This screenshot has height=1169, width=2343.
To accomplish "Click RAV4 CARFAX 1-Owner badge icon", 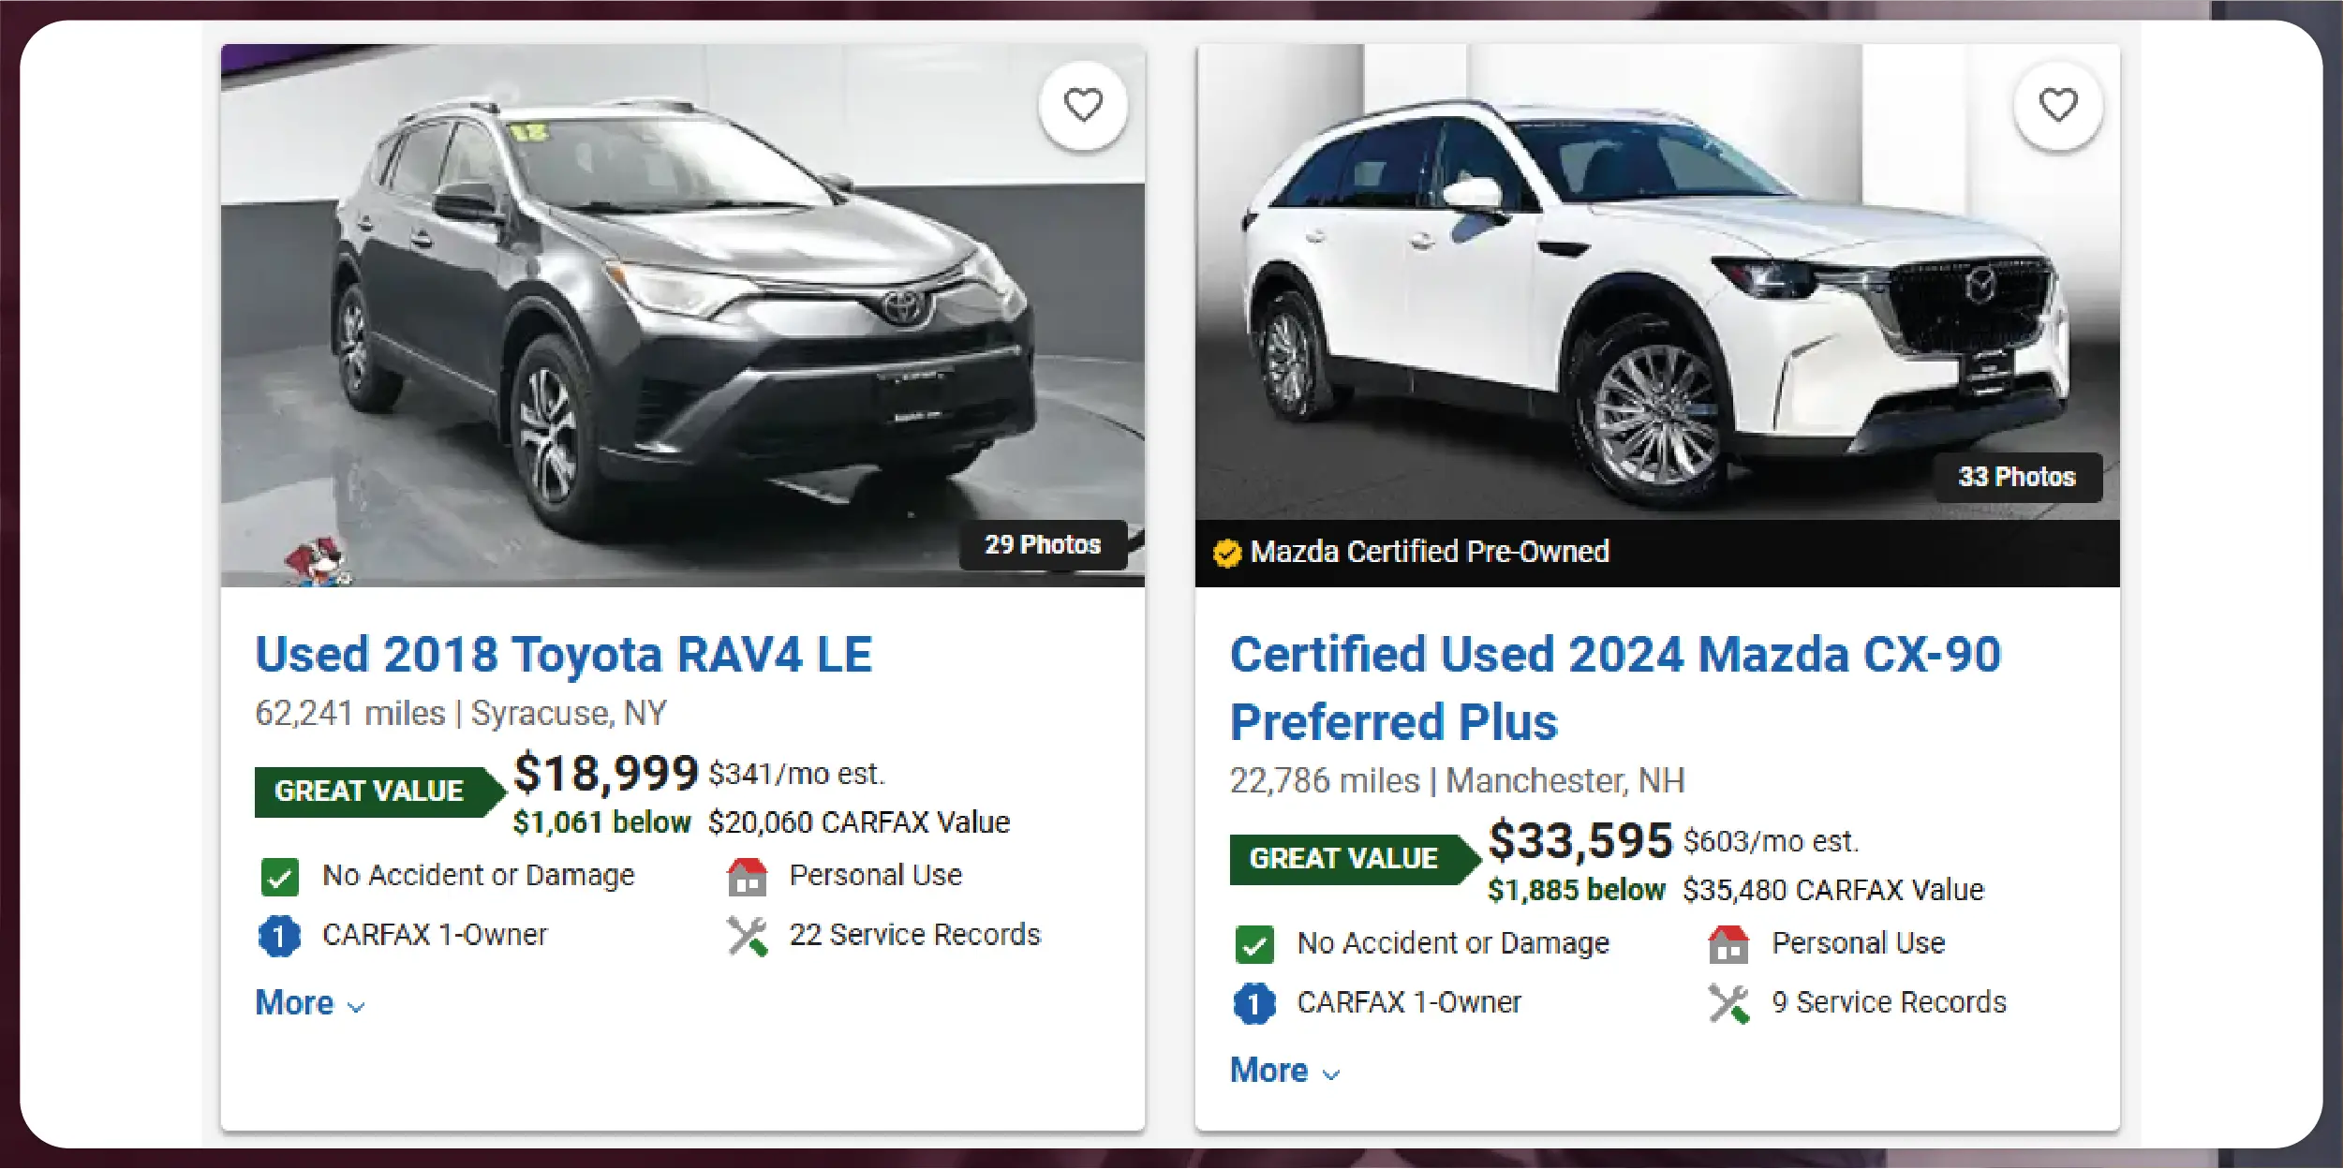I will [x=279, y=936].
